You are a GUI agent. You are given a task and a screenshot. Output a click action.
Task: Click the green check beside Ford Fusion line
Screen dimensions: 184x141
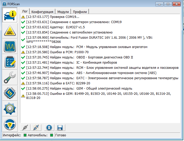[x=23, y=40]
